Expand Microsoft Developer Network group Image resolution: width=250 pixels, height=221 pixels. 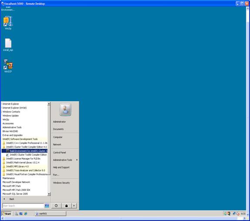pyautogui.click(x=16, y=182)
